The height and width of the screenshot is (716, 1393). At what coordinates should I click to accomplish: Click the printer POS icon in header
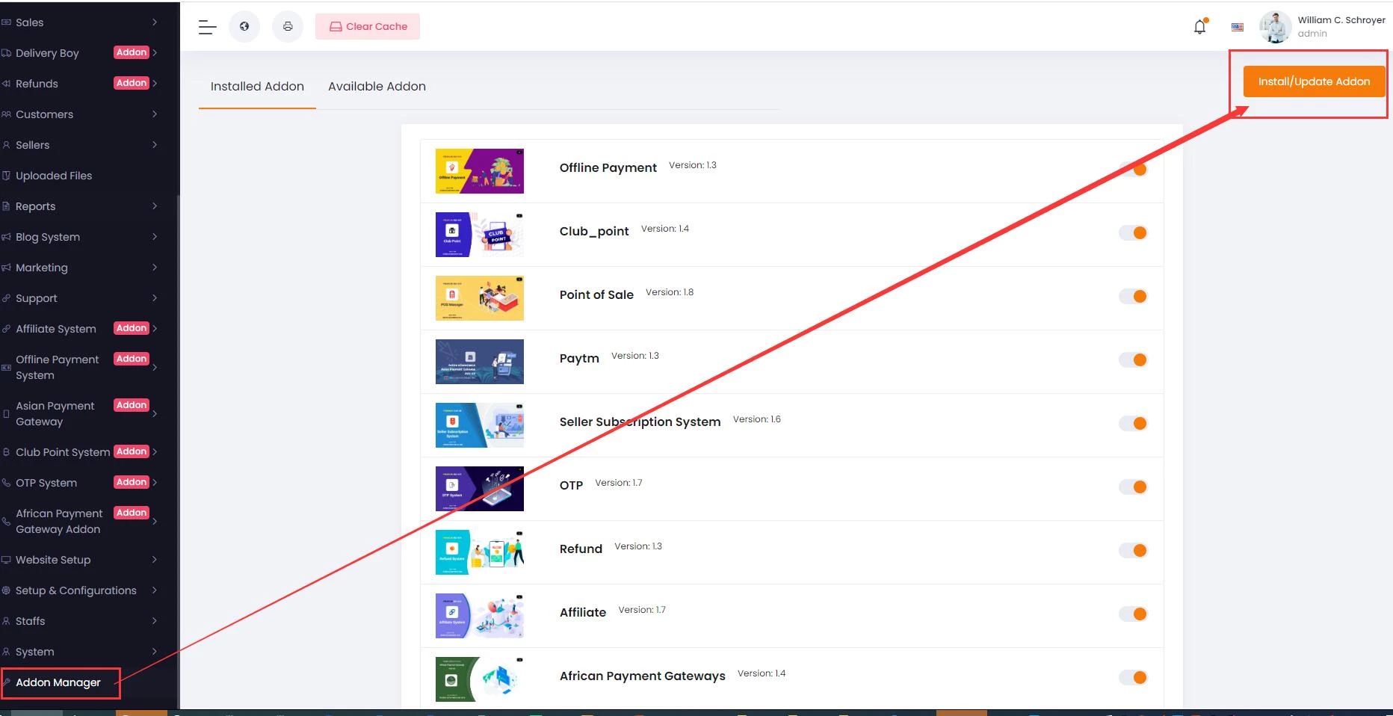tap(288, 27)
